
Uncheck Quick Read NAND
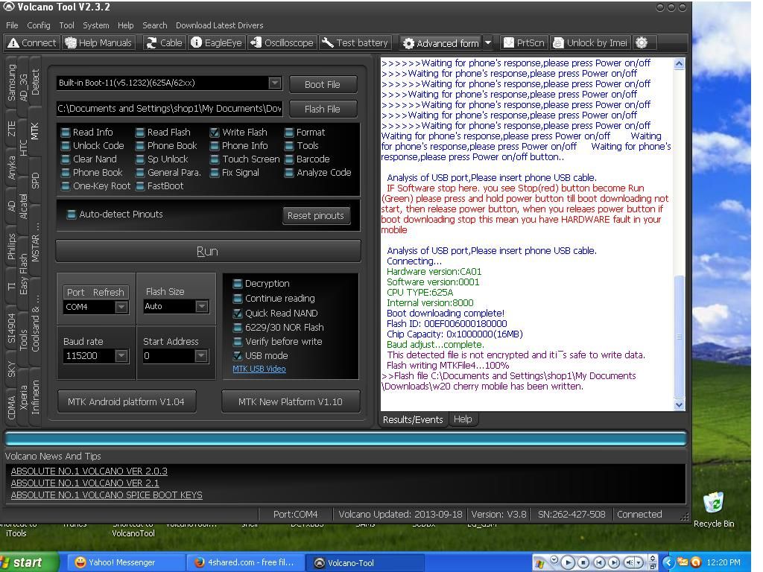pyautogui.click(x=238, y=314)
